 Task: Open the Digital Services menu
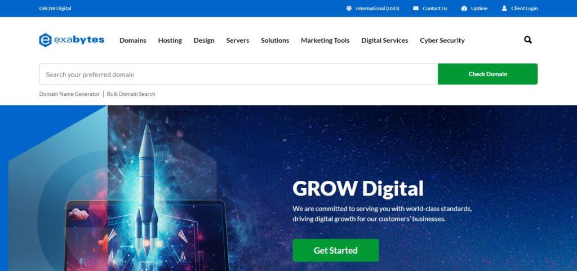click(x=384, y=41)
